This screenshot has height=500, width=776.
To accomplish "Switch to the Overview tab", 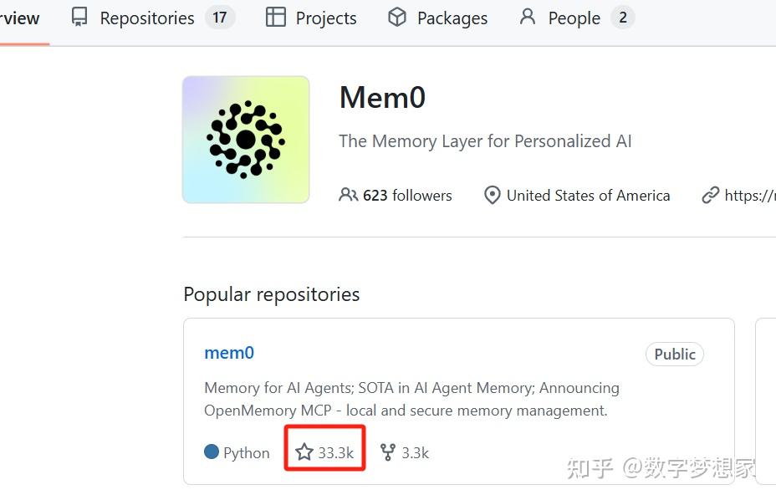I will (18, 17).
